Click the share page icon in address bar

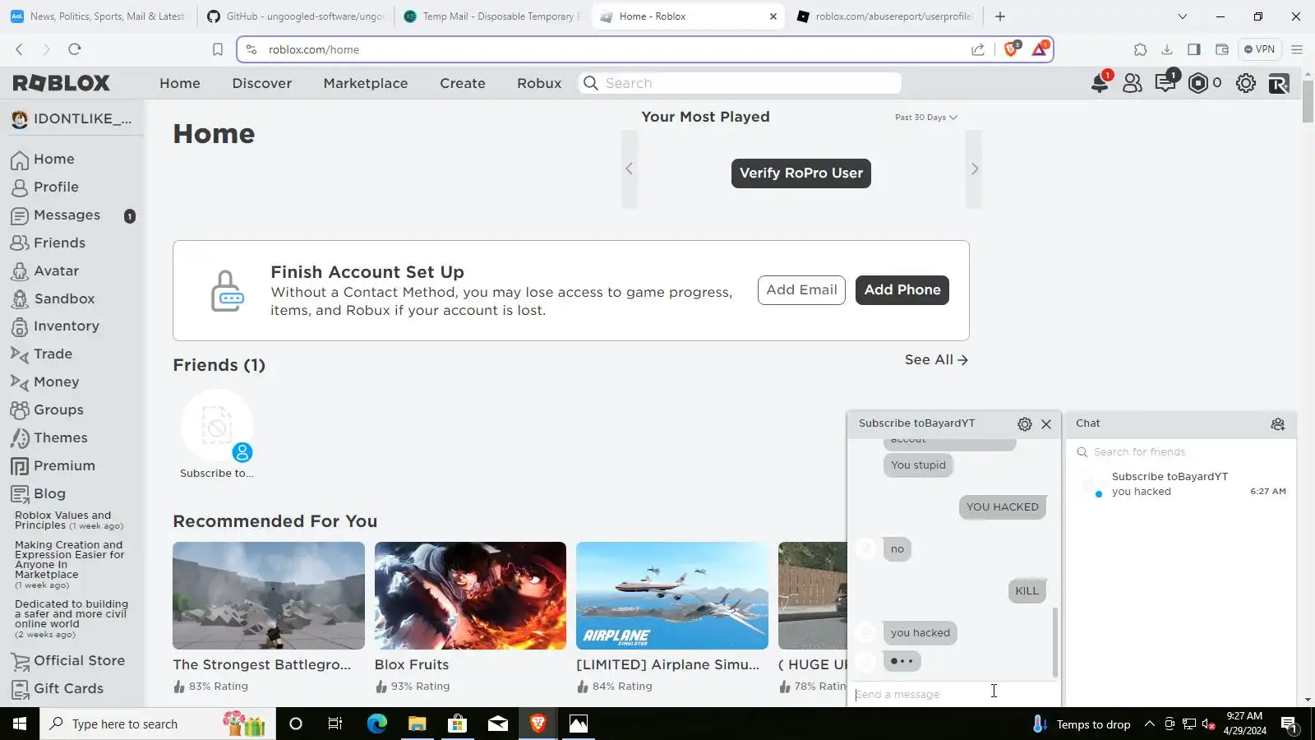[x=978, y=49]
